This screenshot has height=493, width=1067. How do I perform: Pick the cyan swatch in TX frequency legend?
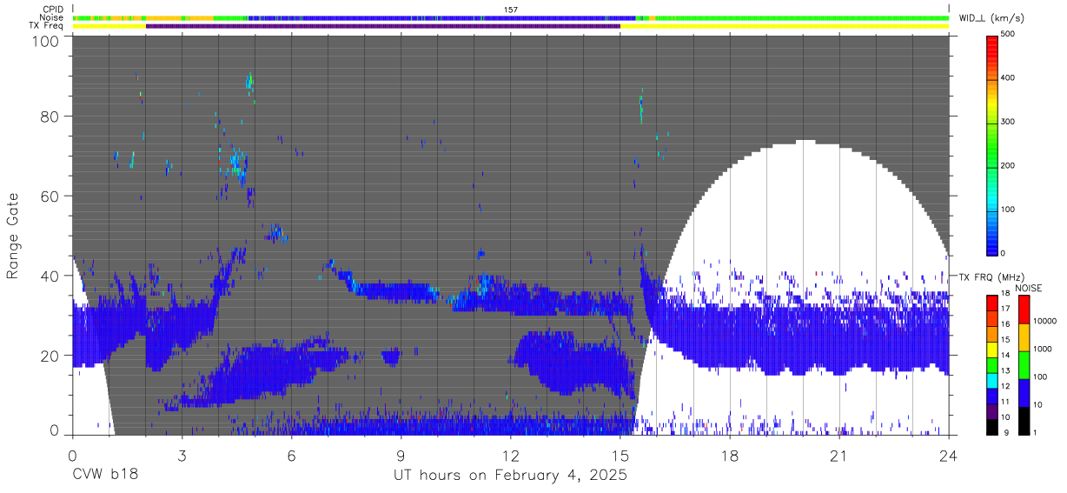pyautogui.click(x=991, y=379)
